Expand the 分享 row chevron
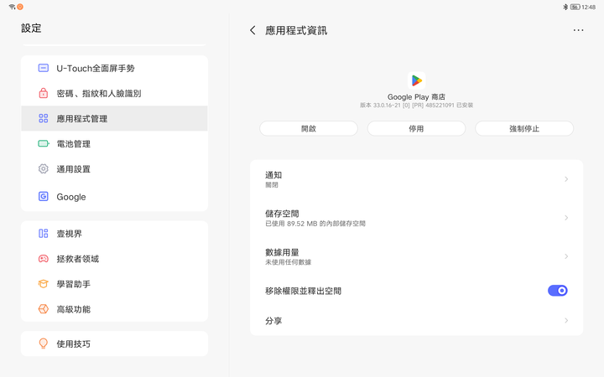 click(566, 320)
